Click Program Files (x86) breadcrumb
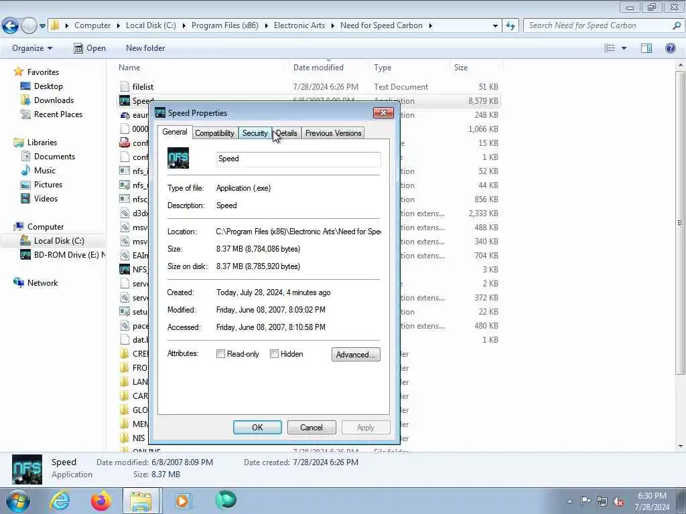 pyautogui.click(x=224, y=25)
